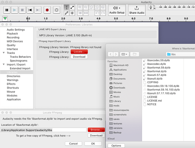Open Downloads in Favorites sidebar
Image resolution: width=195 pixels, height=148 pixels.
click(117, 88)
